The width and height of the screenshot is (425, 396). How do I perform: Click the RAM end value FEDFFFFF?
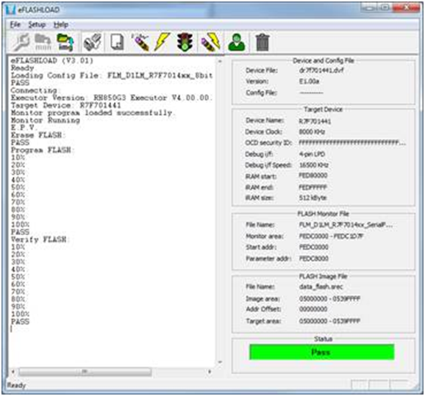pos(312,187)
